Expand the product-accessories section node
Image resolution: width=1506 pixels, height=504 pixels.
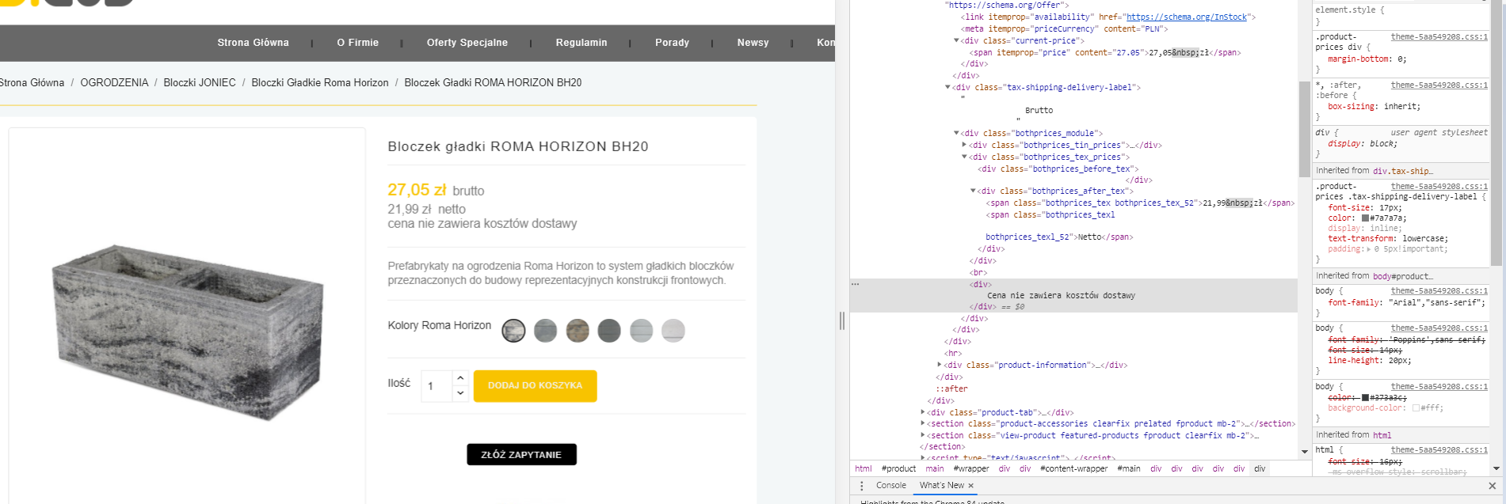click(923, 423)
